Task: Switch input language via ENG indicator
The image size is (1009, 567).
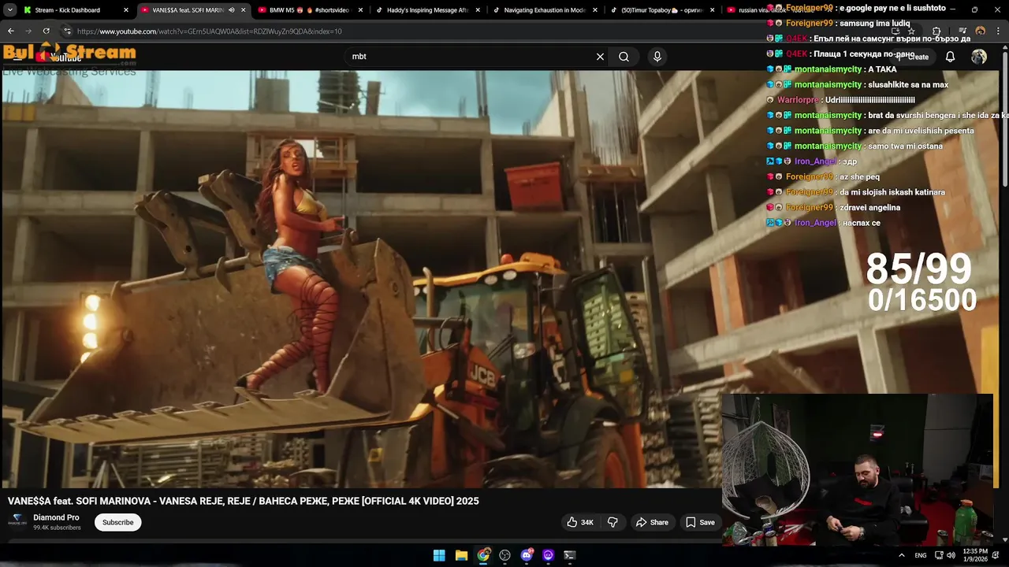Action: coord(921,555)
